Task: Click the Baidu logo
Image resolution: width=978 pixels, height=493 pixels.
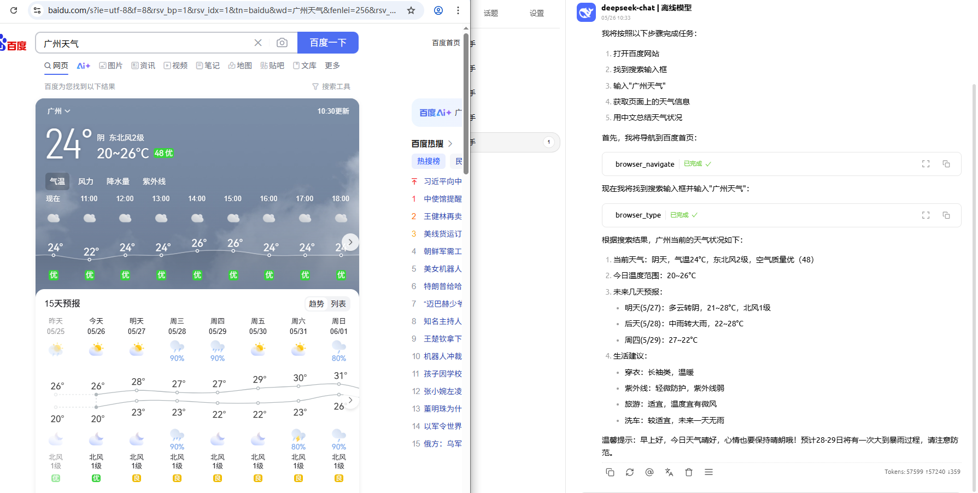Action: 13,43
